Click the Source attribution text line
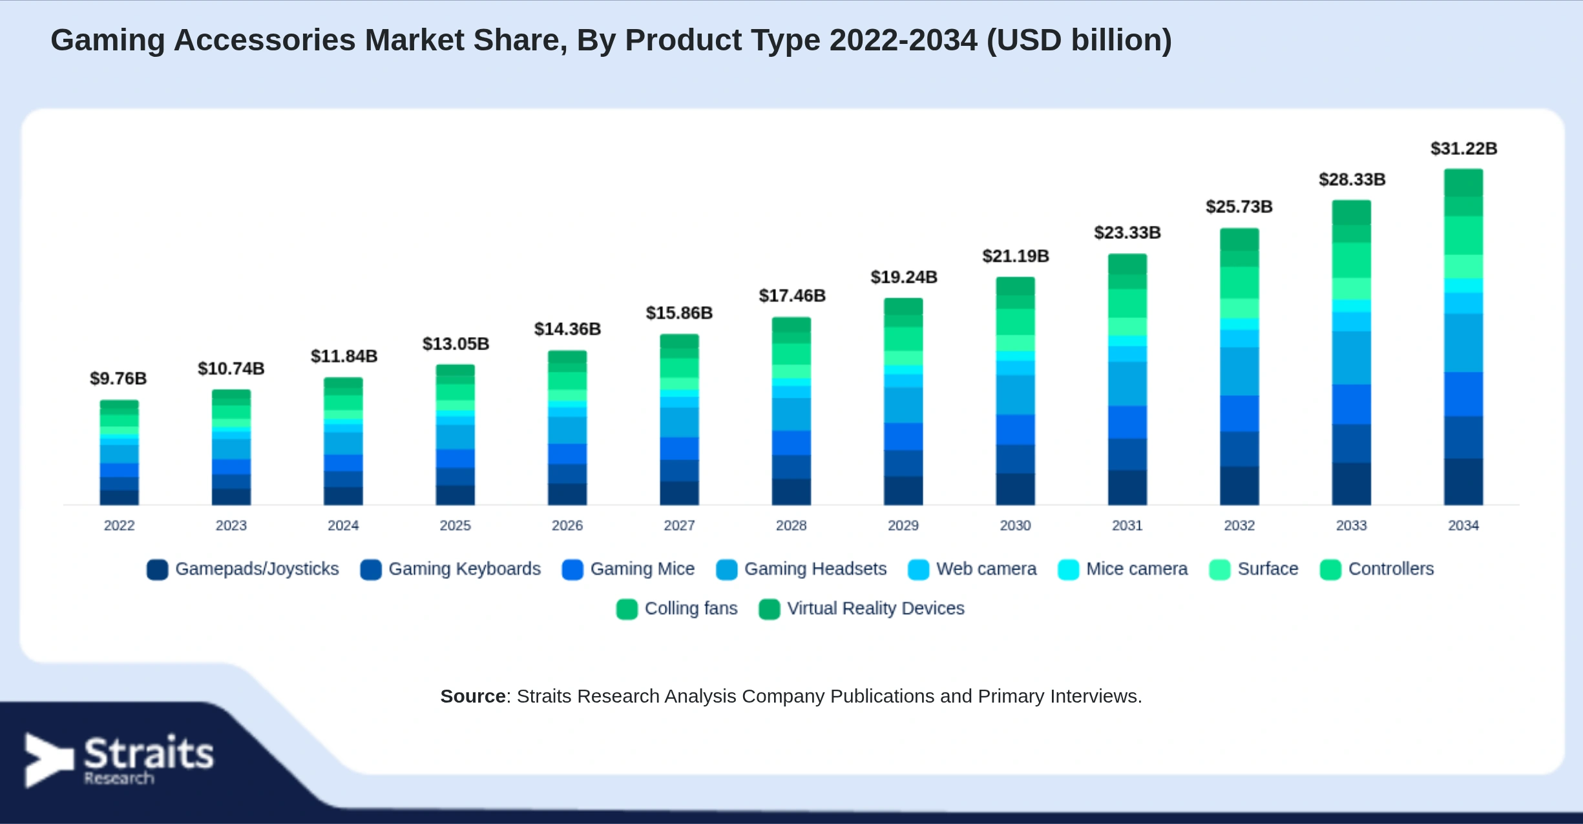 (791, 696)
